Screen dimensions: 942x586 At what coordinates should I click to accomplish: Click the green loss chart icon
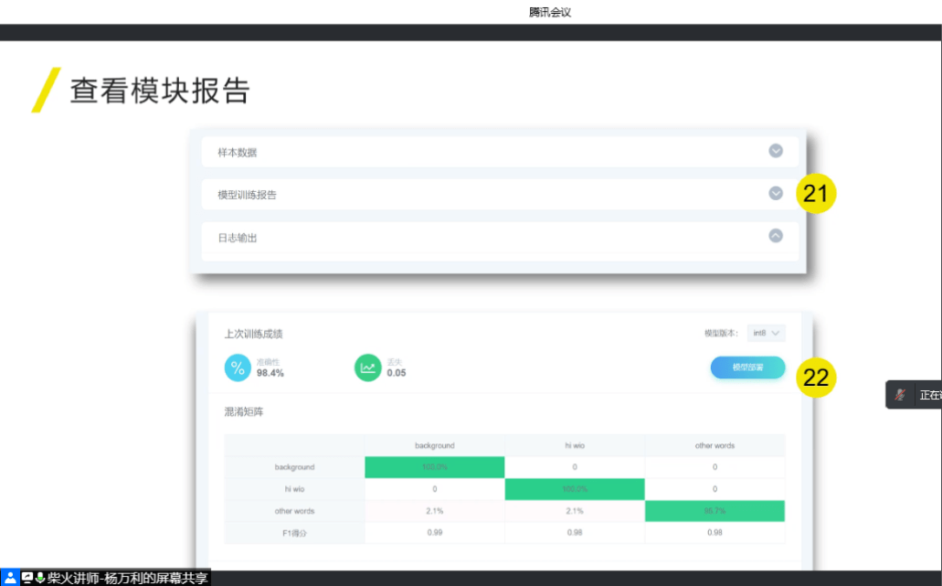(368, 368)
